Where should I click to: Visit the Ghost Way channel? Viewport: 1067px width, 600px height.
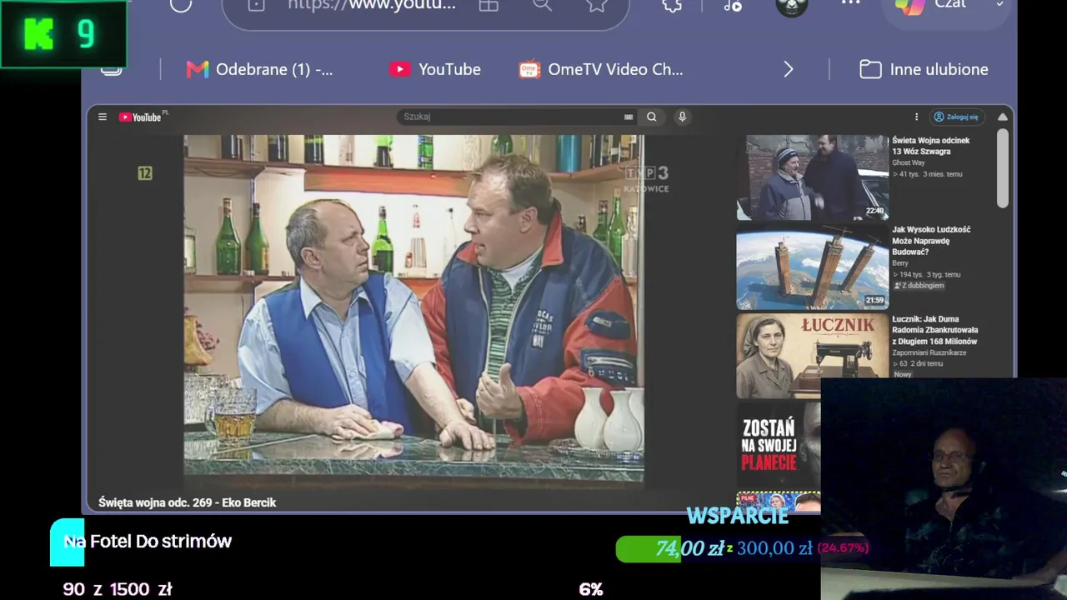pyautogui.click(x=909, y=163)
